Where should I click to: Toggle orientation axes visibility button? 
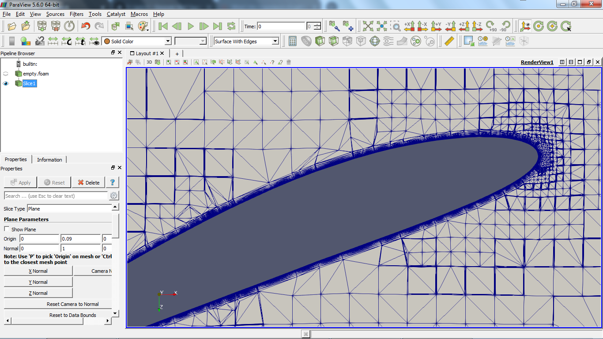point(524,26)
